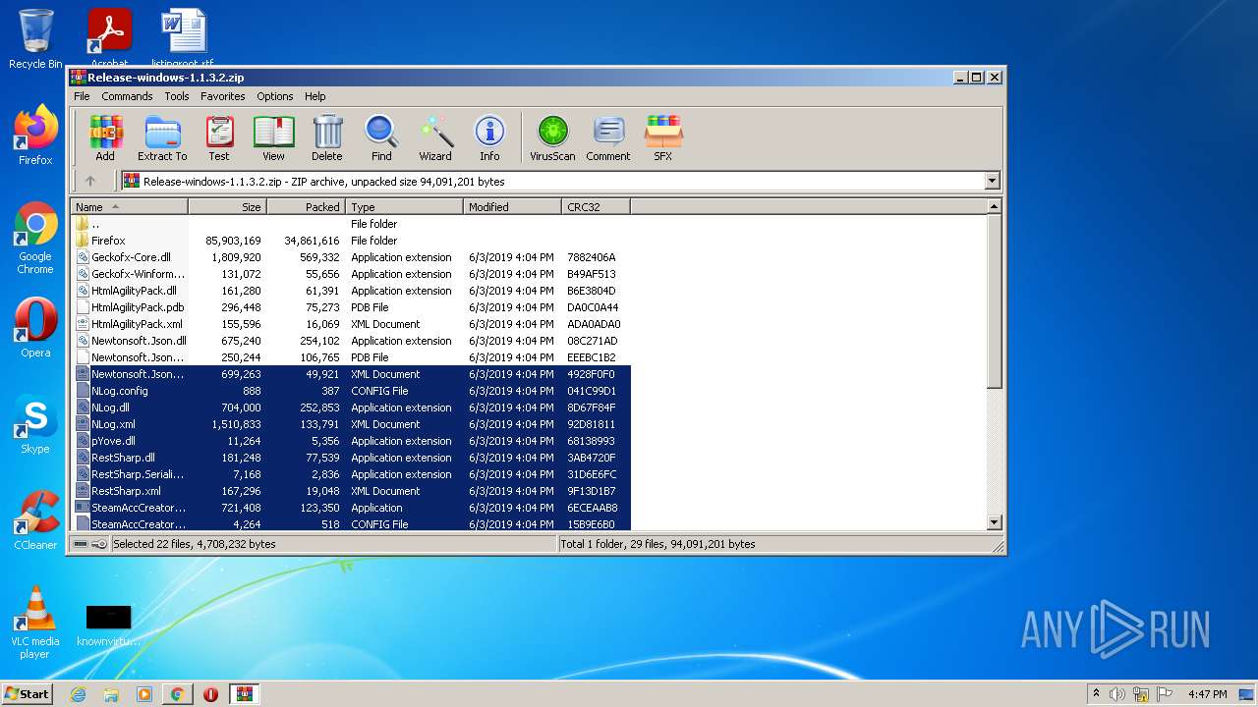
Task: Go up one folder level
Action: pyautogui.click(x=90, y=181)
